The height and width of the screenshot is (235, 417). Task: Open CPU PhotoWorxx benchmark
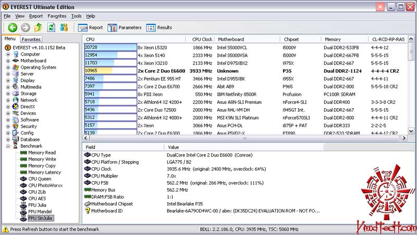coord(45,186)
